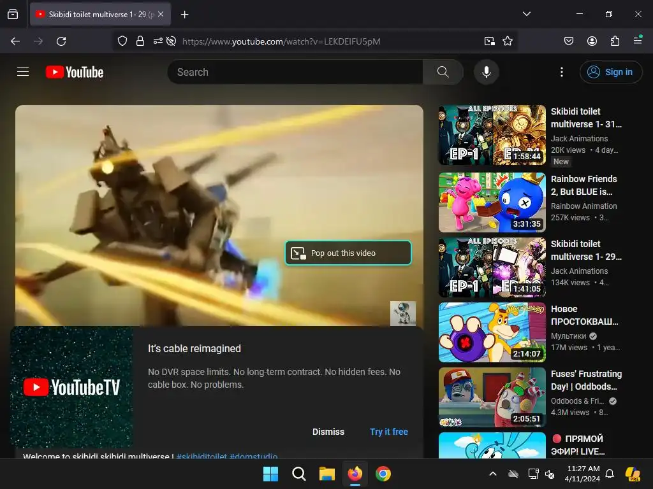Open Windows taskbar search

[x=298, y=474]
